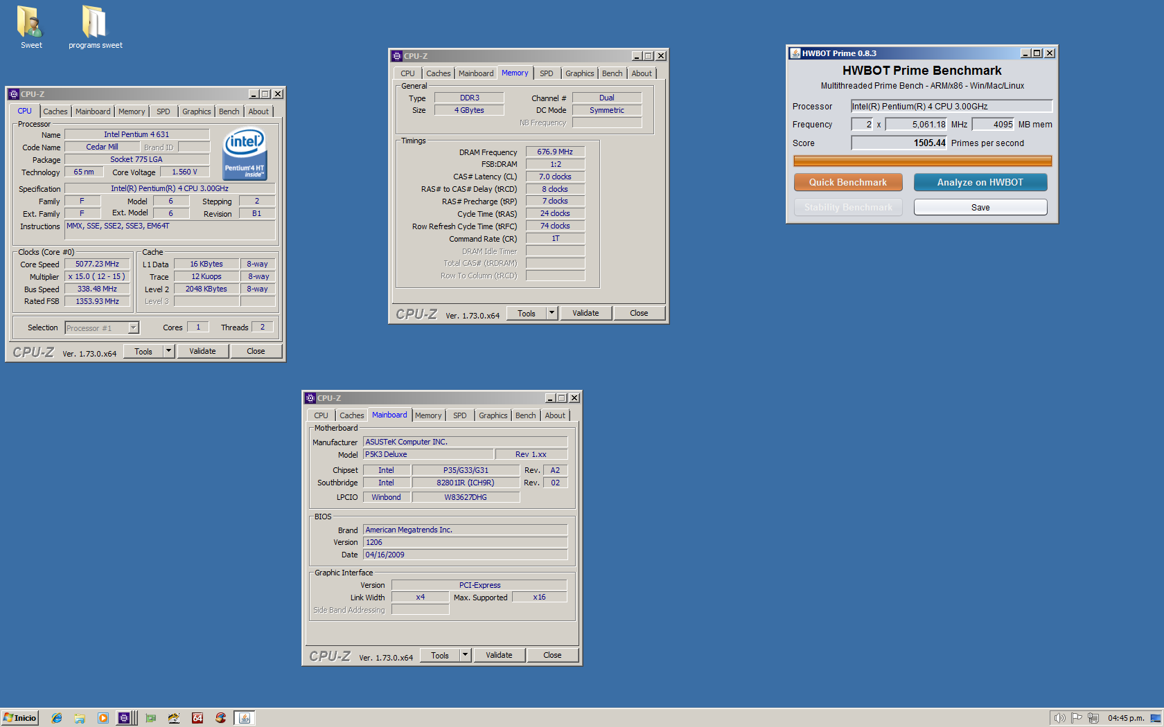
Task: Open the SPD tab in Memory window
Action: [547, 73]
